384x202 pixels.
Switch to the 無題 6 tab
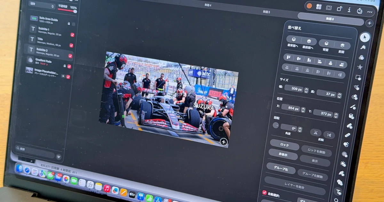(x=330, y=19)
